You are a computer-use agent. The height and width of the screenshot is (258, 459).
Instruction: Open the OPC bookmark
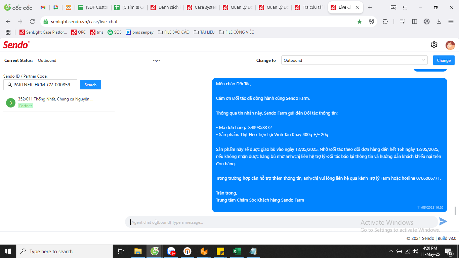pos(79,32)
